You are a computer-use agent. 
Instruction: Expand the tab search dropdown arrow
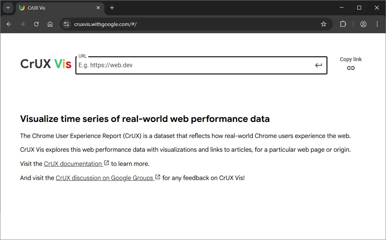(x=8, y=8)
